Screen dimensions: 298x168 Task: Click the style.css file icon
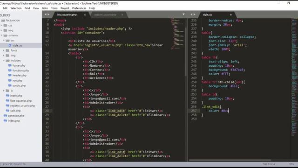click(10, 45)
